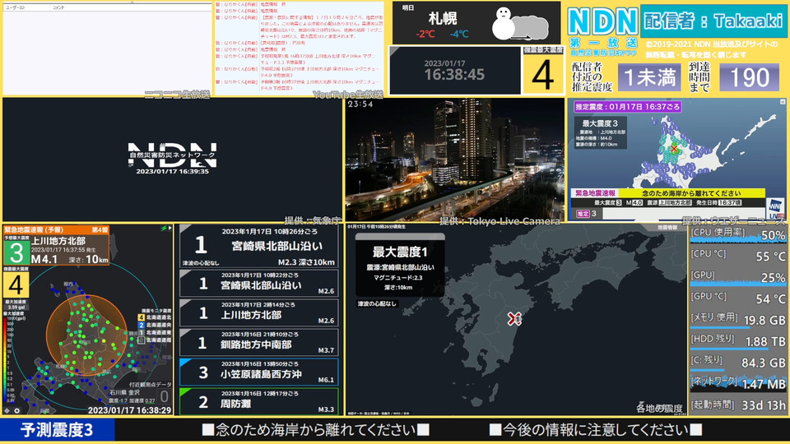Screen dimensions: 790x444
Task: Click the 0 北海道道南 legend badge
Action: [141, 340]
